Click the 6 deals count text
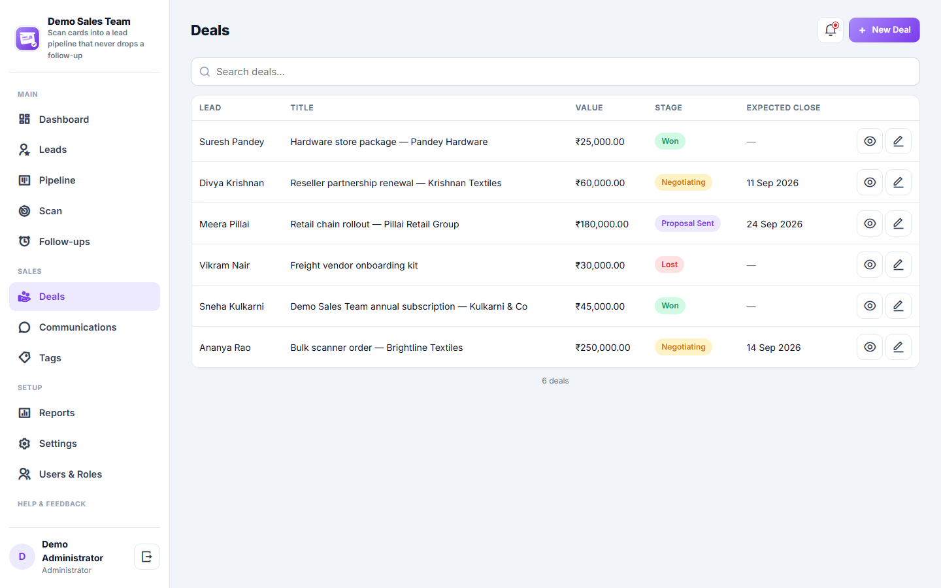 pyautogui.click(x=555, y=381)
